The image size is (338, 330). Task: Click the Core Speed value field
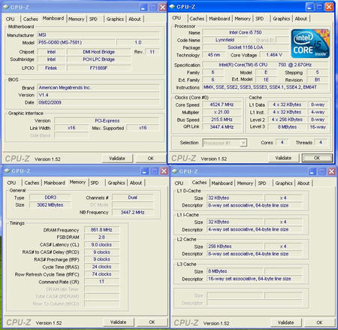click(222, 104)
